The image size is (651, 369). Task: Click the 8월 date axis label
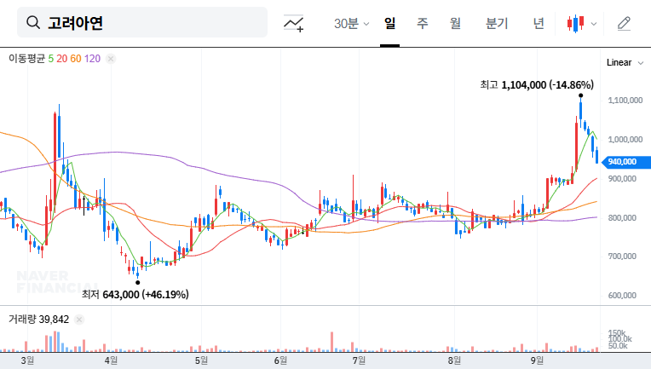point(454,360)
